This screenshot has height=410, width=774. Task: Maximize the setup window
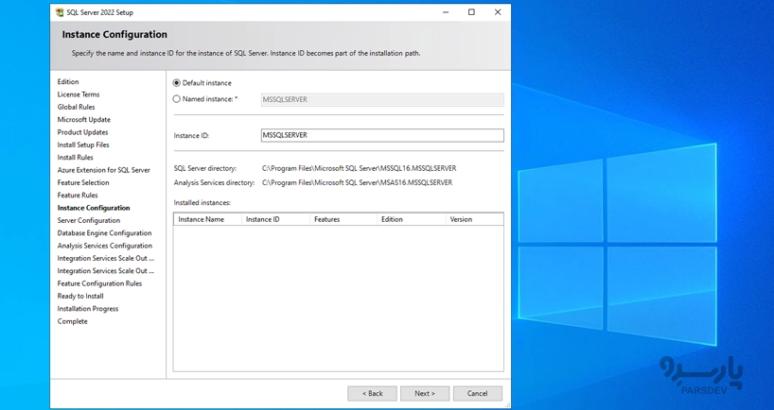[471, 12]
